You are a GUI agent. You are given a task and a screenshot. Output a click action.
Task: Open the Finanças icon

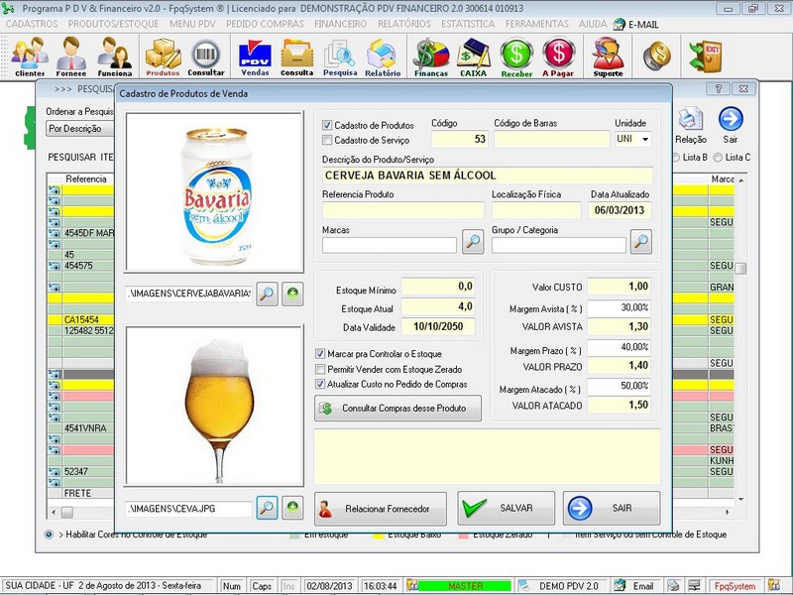[x=431, y=57]
